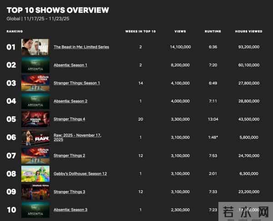Click the rank number 05

point(11,119)
